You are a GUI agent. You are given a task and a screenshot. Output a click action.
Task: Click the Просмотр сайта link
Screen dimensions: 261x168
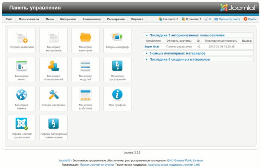[229, 19]
